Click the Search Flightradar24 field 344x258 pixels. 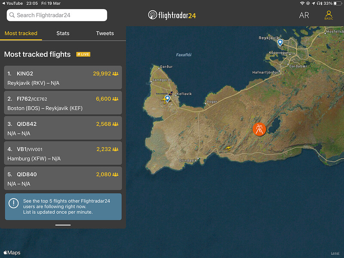tap(57, 15)
